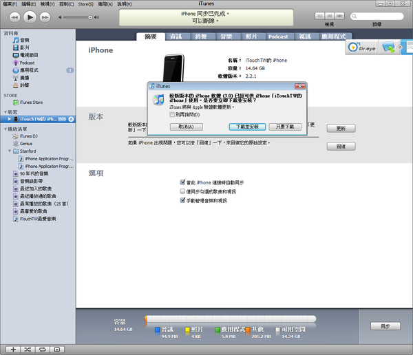Play the current track
413x355 pixels.
coord(30,17)
